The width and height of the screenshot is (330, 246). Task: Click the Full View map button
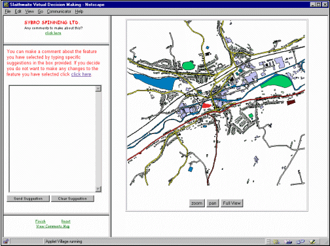232,203
